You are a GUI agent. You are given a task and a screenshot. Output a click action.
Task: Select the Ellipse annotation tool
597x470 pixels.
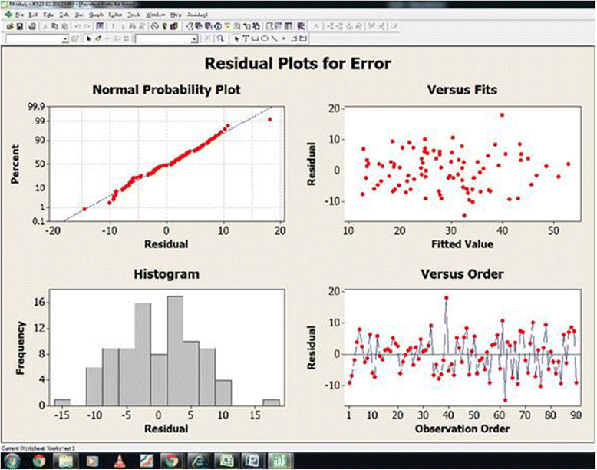click(265, 38)
